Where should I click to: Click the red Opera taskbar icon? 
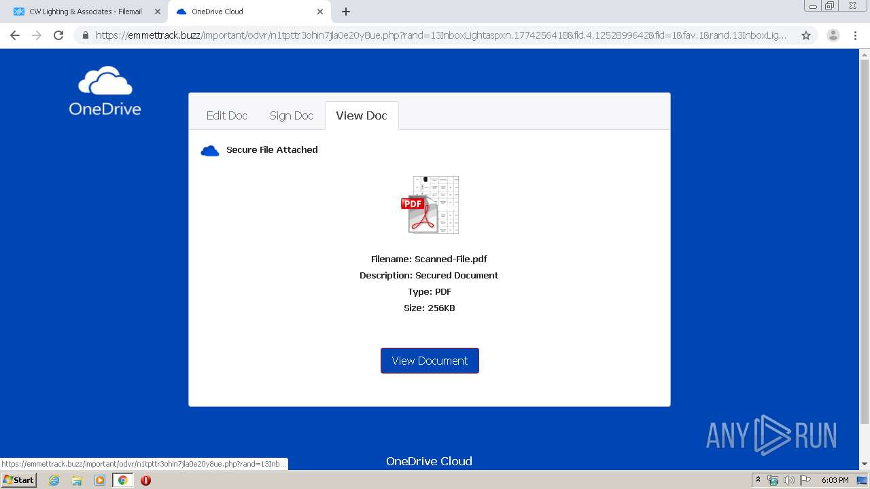145,480
